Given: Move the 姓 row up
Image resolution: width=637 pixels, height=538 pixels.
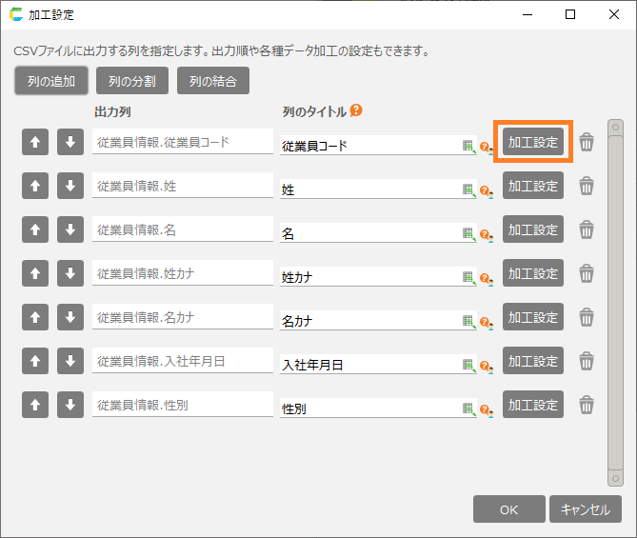Looking at the screenshot, I should tap(34, 186).
